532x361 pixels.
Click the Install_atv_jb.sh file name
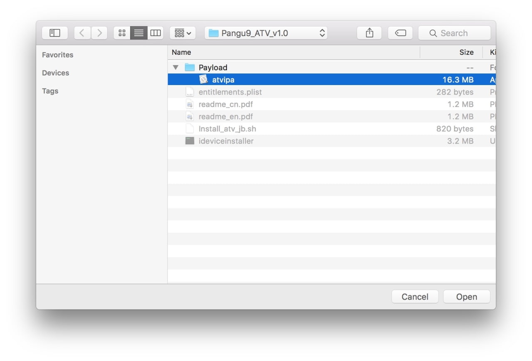227,129
